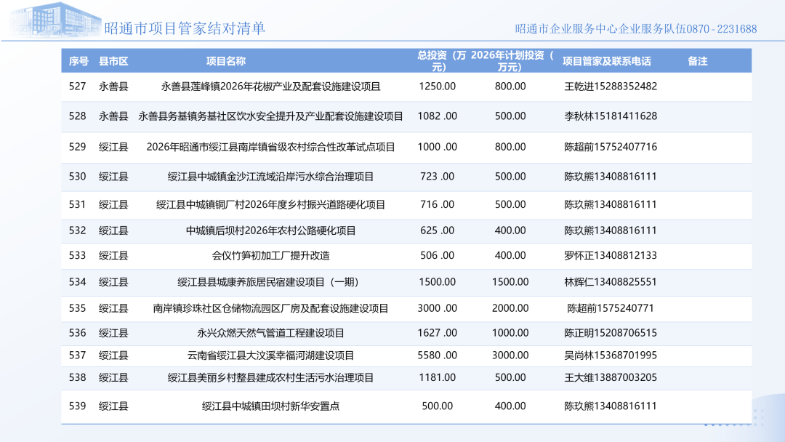The width and height of the screenshot is (785, 442).
Task: Click total investment 723.00
Action: click(438, 177)
